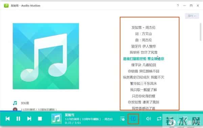The height and width of the screenshot is (128, 203).
Task: Select lyric line 发如雪 - 周杰伦
Action: 143,28
